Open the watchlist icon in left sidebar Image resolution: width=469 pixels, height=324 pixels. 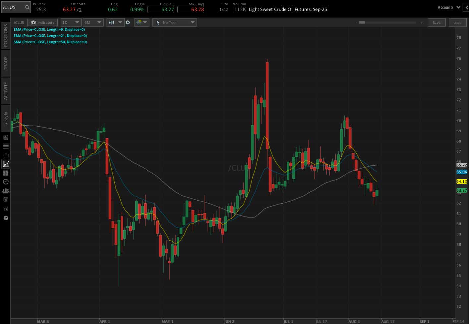pyautogui.click(x=5, y=146)
